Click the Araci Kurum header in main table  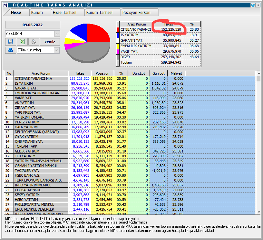tap(41, 73)
